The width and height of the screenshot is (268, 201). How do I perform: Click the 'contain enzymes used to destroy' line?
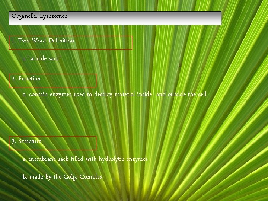tap(115, 94)
